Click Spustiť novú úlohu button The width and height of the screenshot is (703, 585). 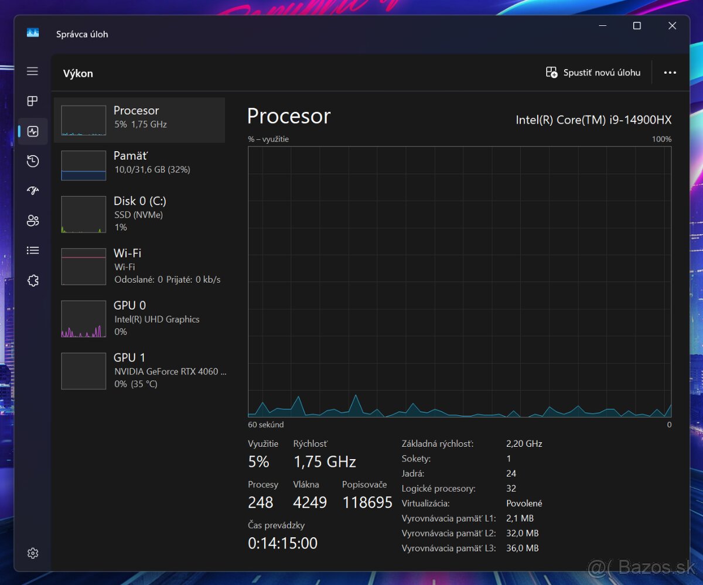pos(593,73)
